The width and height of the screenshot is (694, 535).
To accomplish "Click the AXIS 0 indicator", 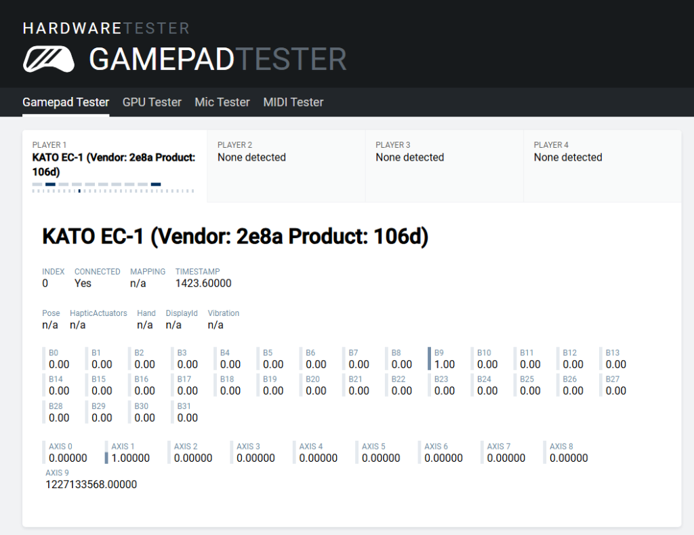I will 67,452.
